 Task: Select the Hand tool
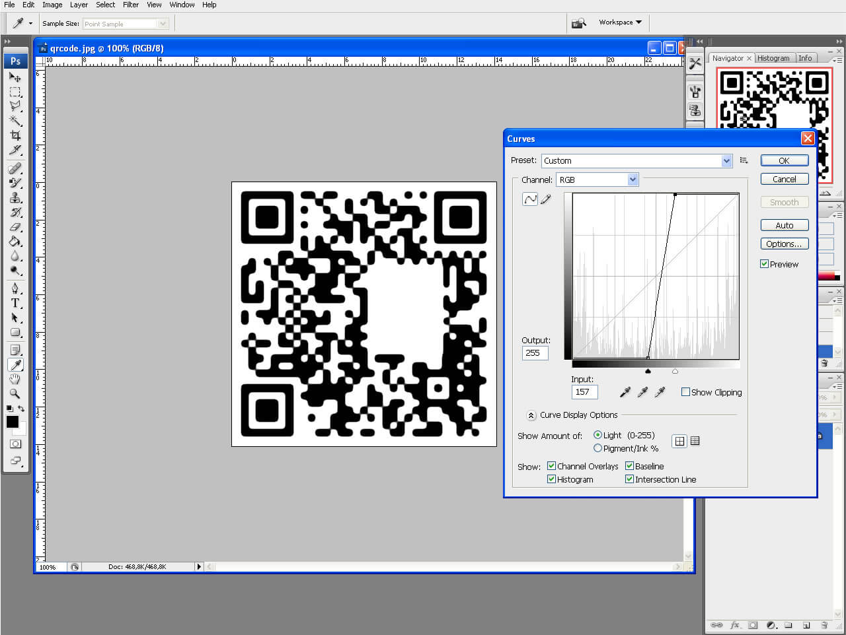15,379
